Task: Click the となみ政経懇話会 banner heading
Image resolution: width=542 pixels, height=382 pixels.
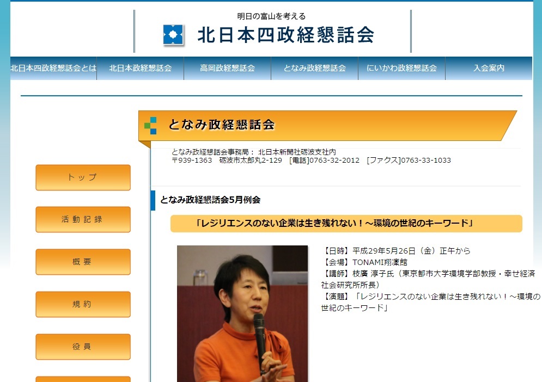Action: tap(222, 125)
